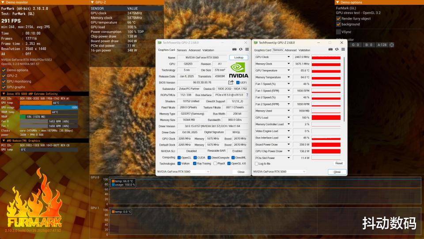424x239 pixels.
Task: Enable Log to file checkbox
Action: pyautogui.click(x=256, y=164)
